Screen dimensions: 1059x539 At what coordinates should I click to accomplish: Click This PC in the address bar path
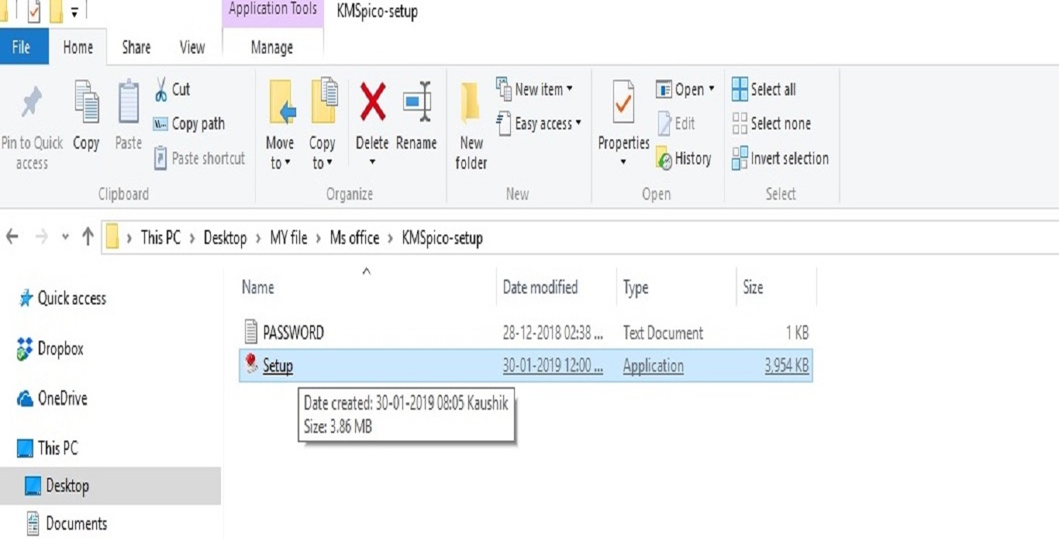pos(161,238)
